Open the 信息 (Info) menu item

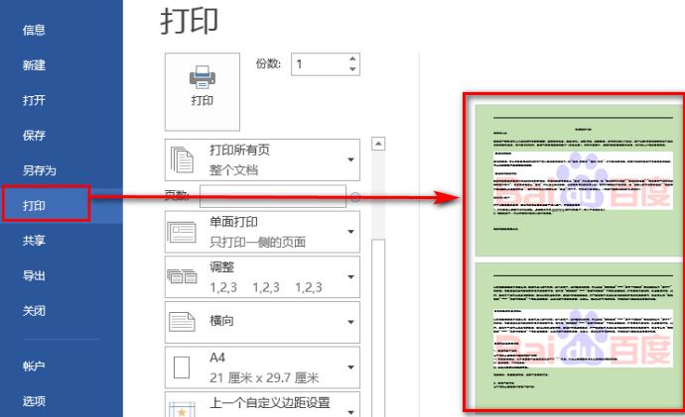click(34, 30)
